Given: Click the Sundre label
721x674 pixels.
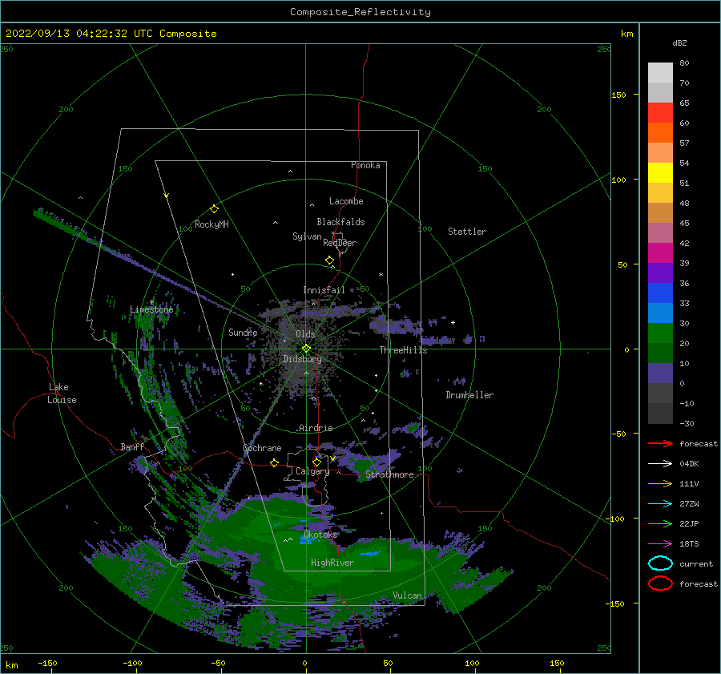Looking at the screenshot, I should coord(243,332).
